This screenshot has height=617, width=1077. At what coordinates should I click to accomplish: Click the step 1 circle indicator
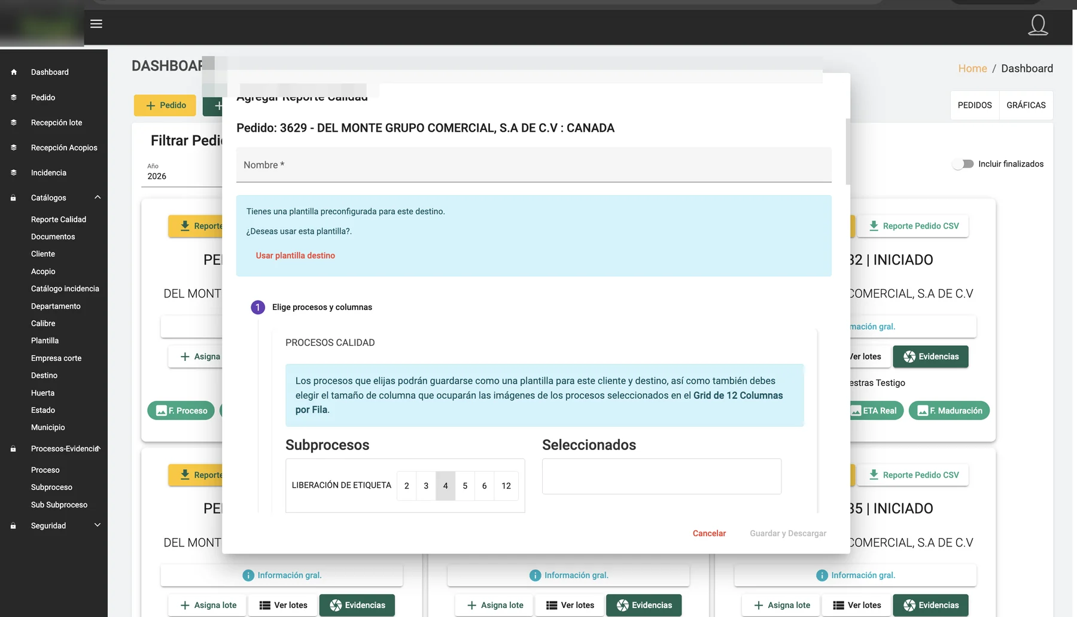(258, 307)
